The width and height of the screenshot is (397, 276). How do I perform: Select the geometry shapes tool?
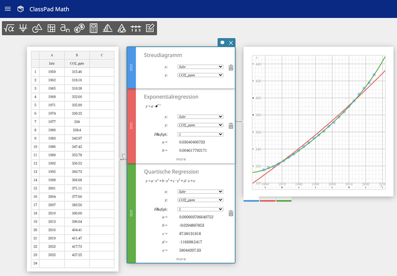point(37,28)
